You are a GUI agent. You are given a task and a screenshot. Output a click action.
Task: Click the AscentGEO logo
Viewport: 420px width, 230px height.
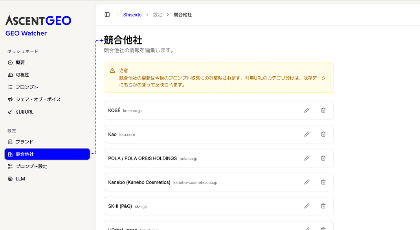pos(38,20)
